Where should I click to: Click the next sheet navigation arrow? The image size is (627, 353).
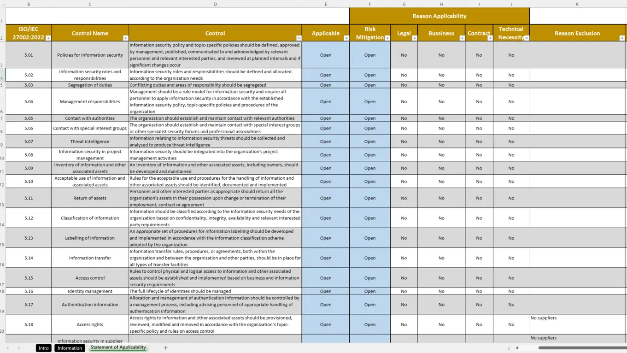pos(18,348)
